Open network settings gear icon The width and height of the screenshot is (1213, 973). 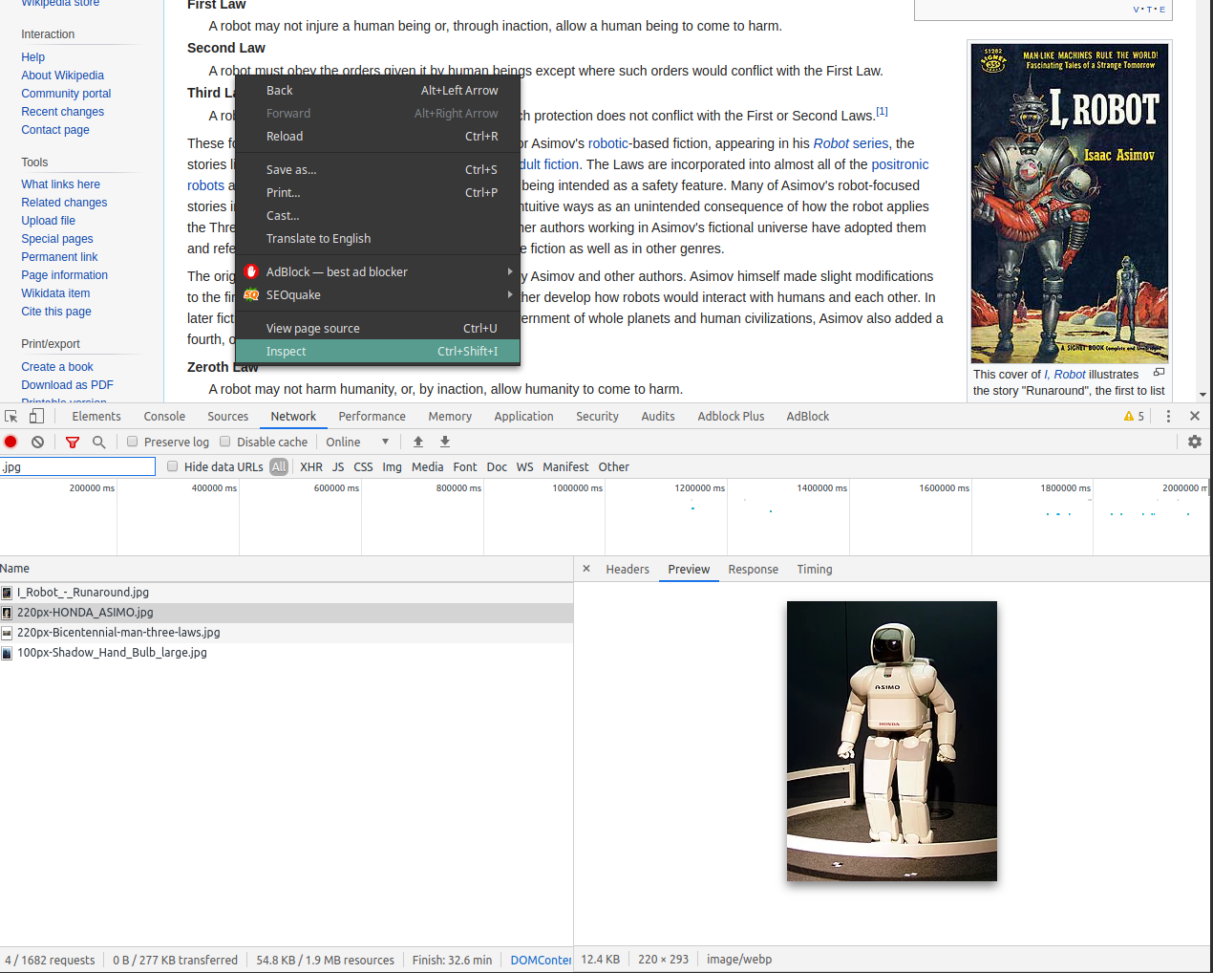coord(1195,442)
